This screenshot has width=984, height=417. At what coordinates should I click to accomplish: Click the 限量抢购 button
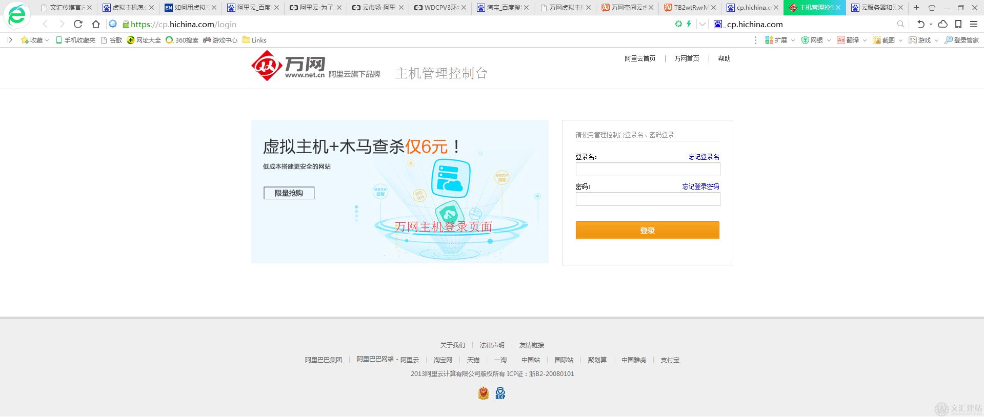pyautogui.click(x=289, y=193)
